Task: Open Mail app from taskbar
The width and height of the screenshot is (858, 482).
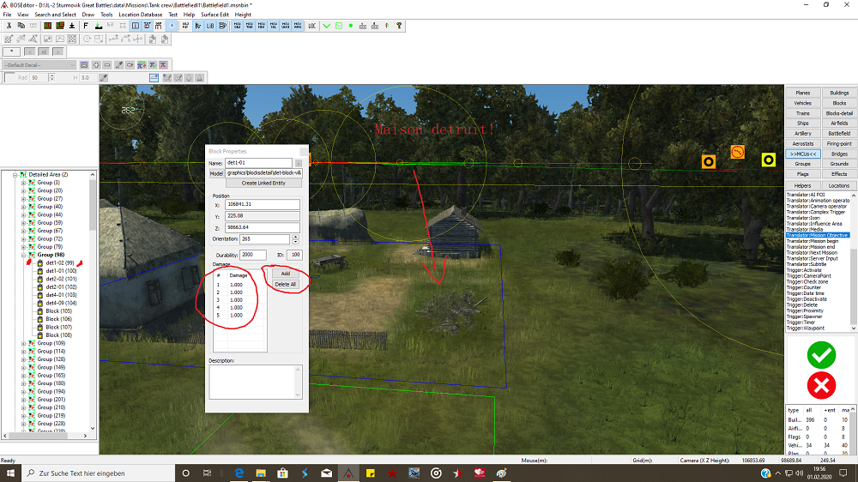Action: (327, 473)
